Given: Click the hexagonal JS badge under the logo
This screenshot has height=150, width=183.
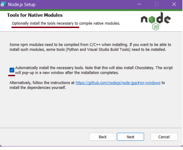Looking at the screenshot, I should (x=155, y=26).
